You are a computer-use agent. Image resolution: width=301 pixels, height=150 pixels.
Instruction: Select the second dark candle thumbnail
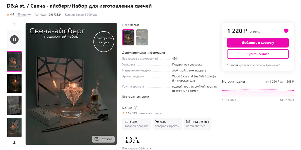click(14, 84)
